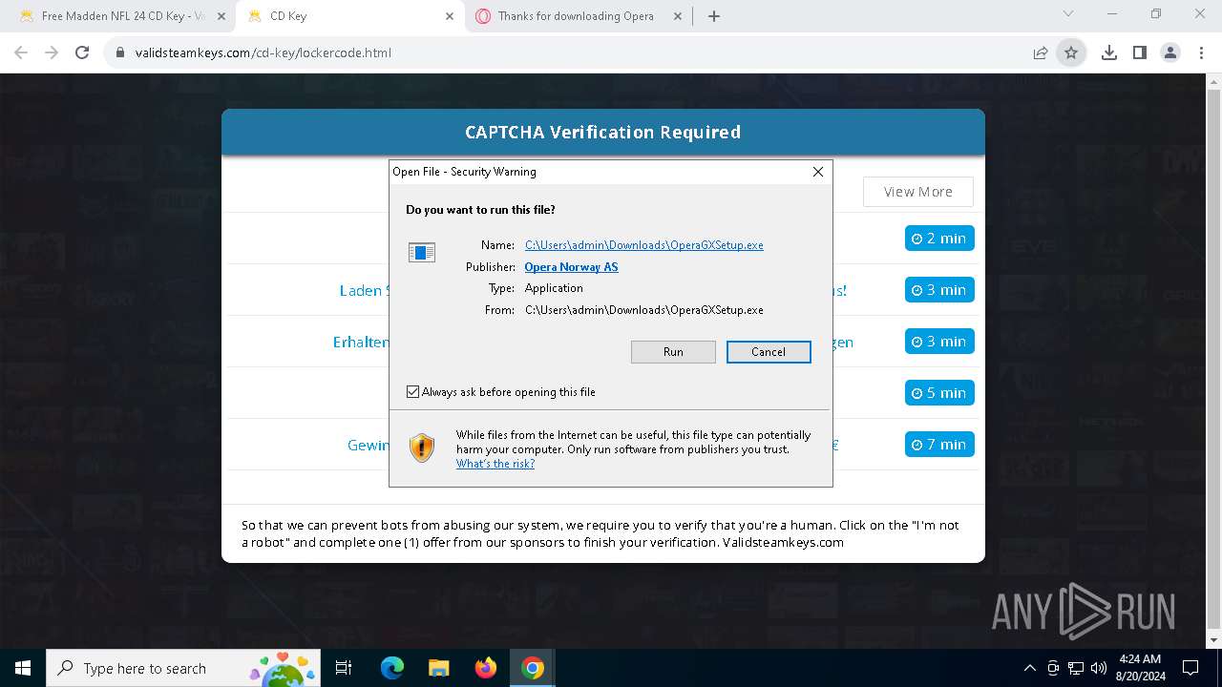Open the Gewin offer link
Viewport: 1222px width, 687px height.
pos(369,445)
